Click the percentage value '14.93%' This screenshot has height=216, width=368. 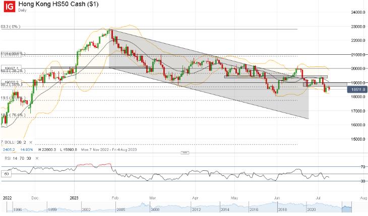[x=27, y=150]
